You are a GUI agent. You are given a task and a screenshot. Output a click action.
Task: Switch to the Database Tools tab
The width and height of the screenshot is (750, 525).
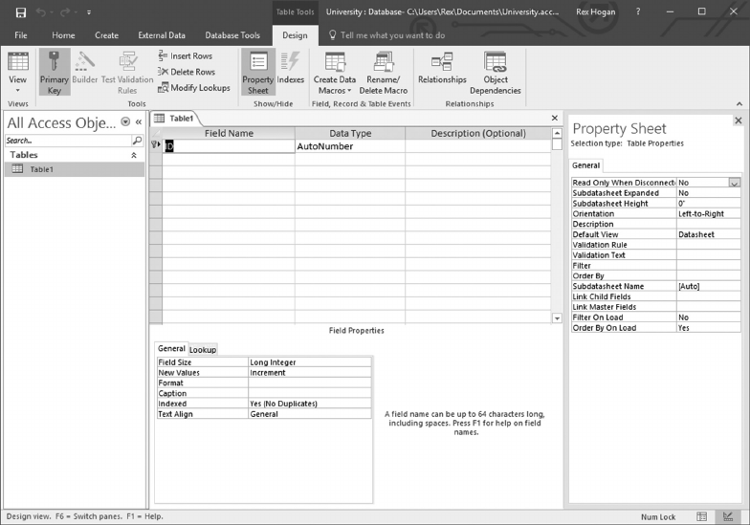[x=232, y=35]
